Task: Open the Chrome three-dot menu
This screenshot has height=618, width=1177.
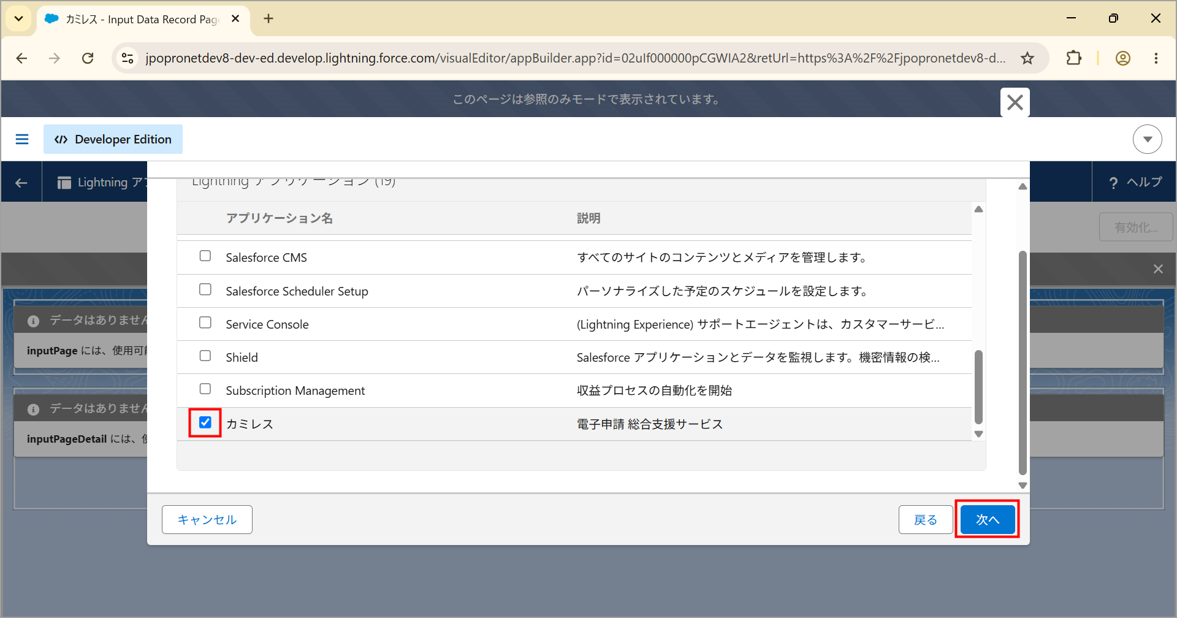Action: coord(1156,58)
